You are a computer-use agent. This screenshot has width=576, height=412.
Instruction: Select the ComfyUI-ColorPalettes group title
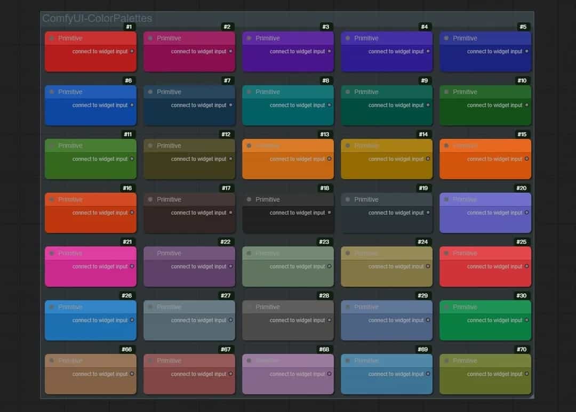pyautogui.click(x=97, y=19)
